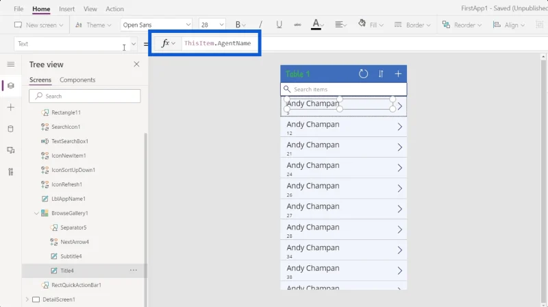Open the Tree view layers icon
This screenshot has width=548, height=307.
[11, 86]
